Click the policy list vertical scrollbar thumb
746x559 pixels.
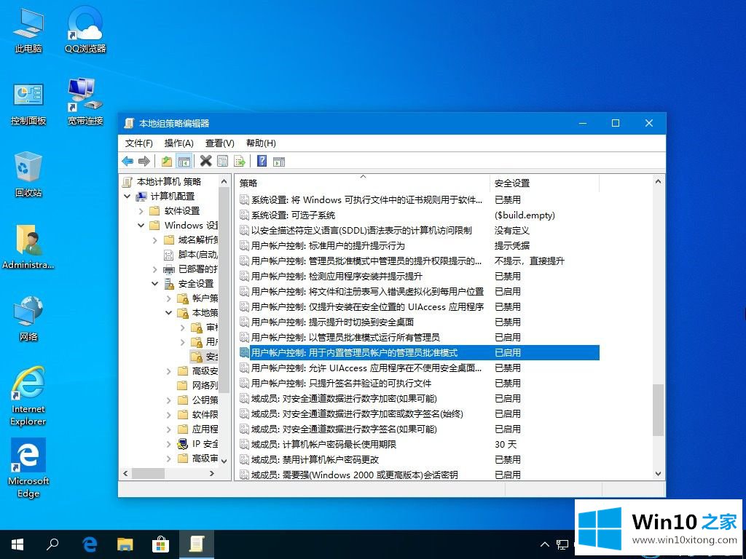click(658, 410)
